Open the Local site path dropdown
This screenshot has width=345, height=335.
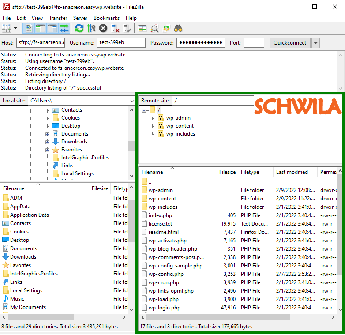click(x=132, y=101)
